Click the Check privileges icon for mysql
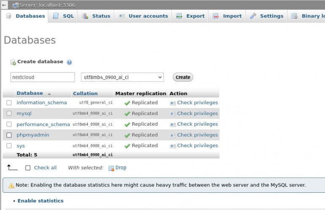The width and height of the screenshot is (325, 210). [x=173, y=114]
